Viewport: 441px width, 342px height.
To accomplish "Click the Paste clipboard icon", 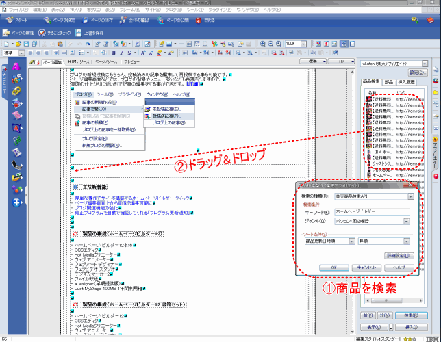I will tap(60, 44).
